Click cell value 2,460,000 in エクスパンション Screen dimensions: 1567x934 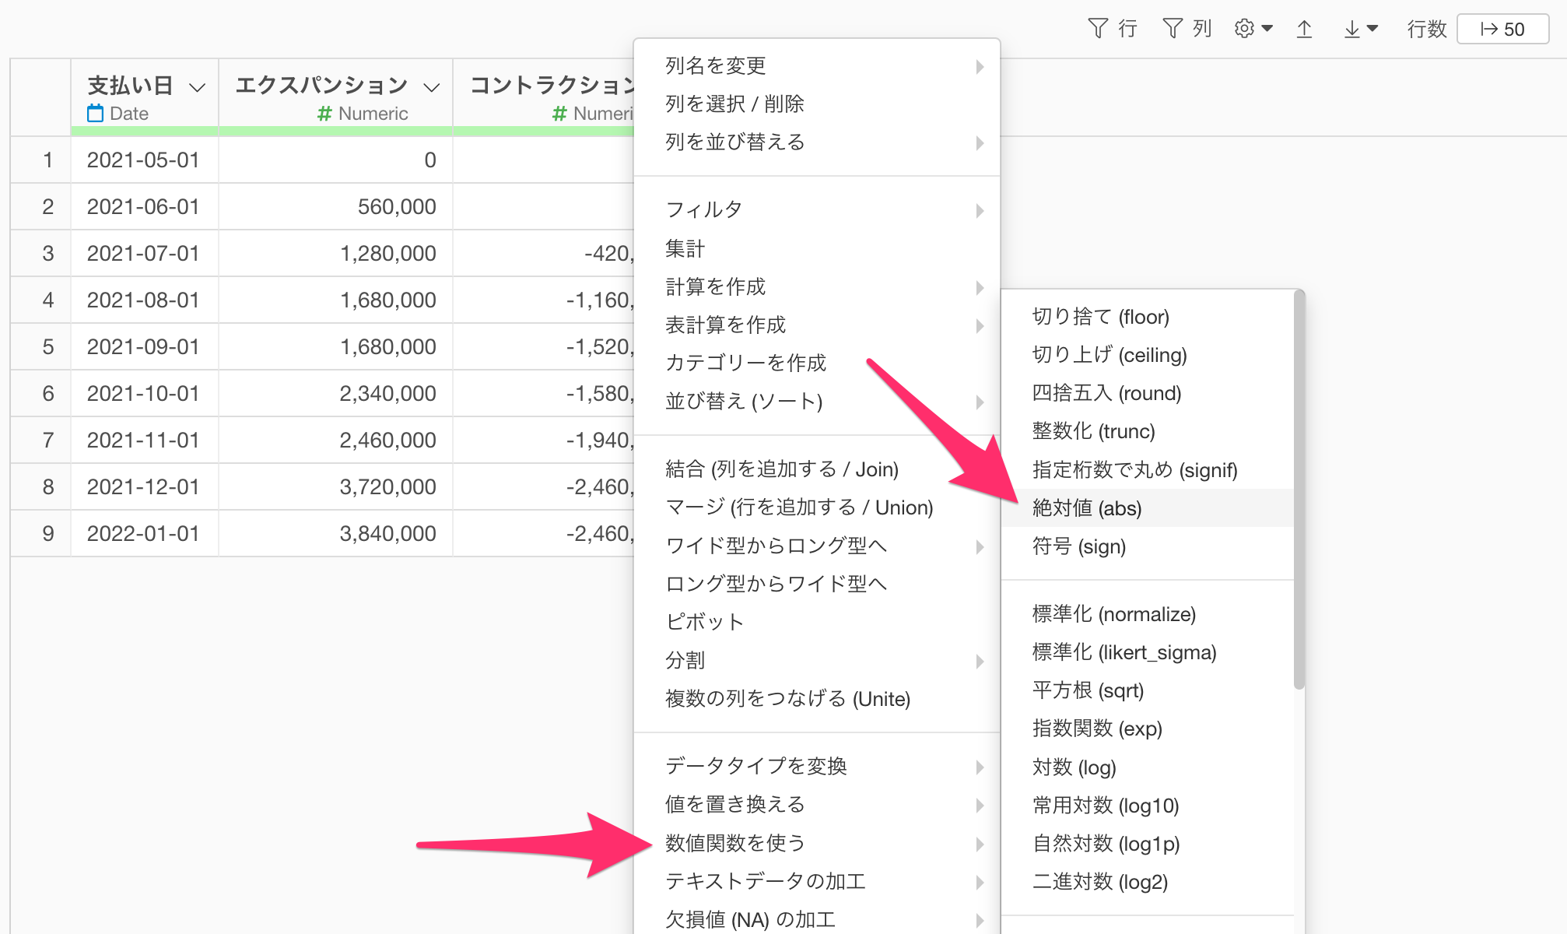[336, 440]
